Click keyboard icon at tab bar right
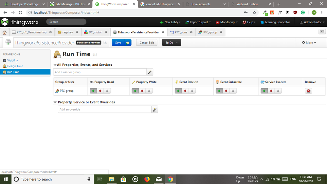Screen dimensions: 327x184 322,32
